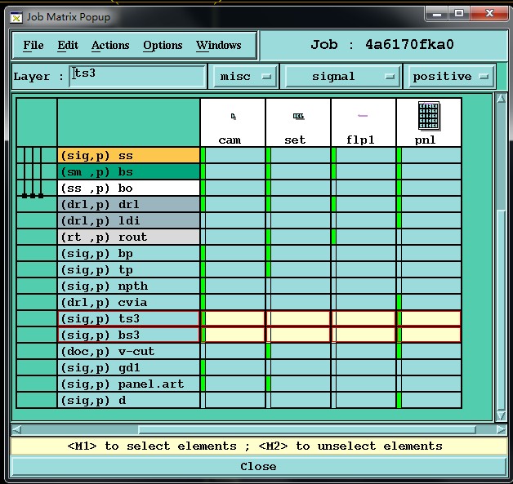Select the set step column header

(298, 122)
